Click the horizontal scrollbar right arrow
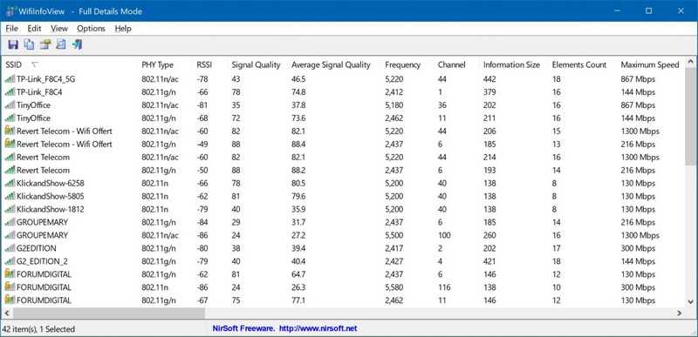This screenshot has height=337, width=698. pyautogui.click(x=680, y=313)
